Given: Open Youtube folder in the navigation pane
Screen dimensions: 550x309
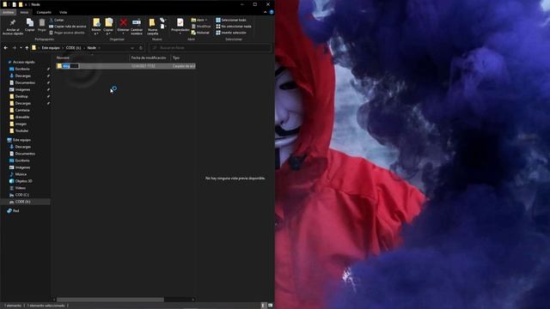Looking at the screenshot, I should pyautogui.click(x=21, y=130).
